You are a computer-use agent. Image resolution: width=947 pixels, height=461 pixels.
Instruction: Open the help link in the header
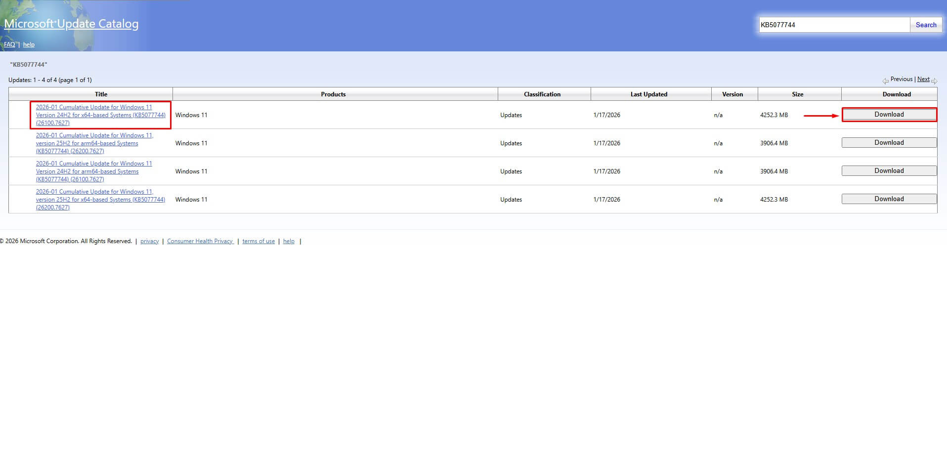click(x=29, y=44)
